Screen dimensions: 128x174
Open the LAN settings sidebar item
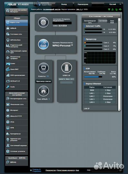point(16,104)
